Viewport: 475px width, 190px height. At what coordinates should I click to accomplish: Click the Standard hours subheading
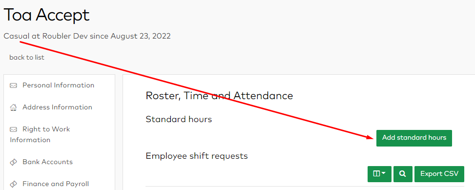(179, 119)
